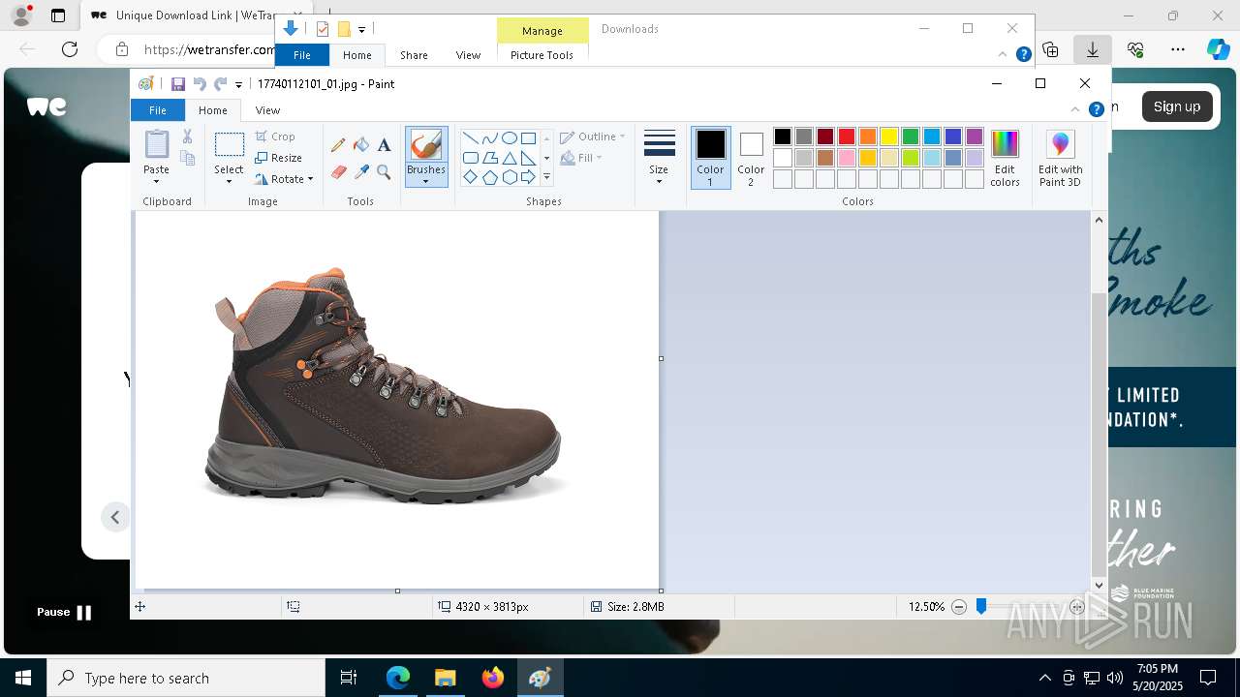Open Firefox from taskbar
The image size is (1240, 697).
point(493,678)
